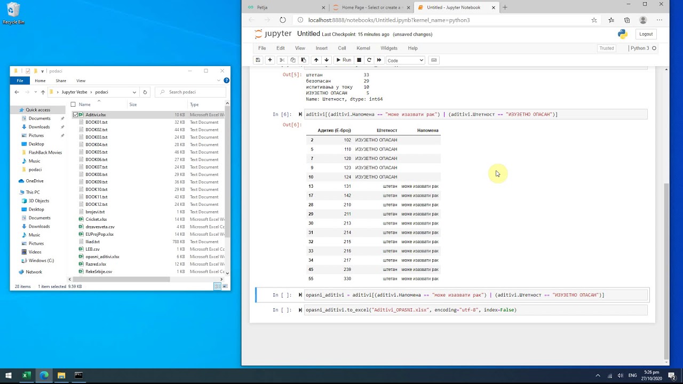Move selected cell up arrow
This screenshot has width=683, height=384.
tap(316, 60)
